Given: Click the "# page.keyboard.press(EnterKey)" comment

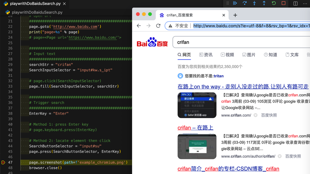Looking at the screenshot, I should pos(63,130).
